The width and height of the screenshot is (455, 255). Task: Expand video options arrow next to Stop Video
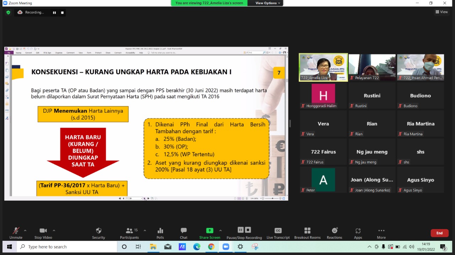tap(54, 230)
